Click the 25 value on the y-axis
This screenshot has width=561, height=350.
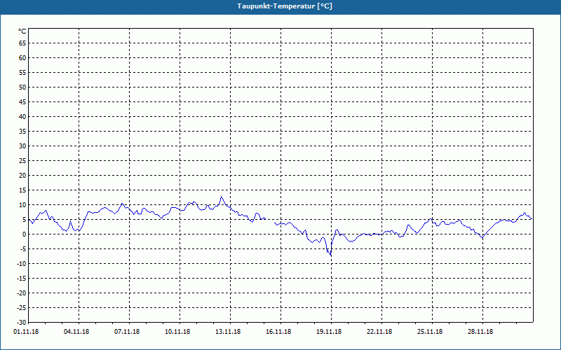22,161
